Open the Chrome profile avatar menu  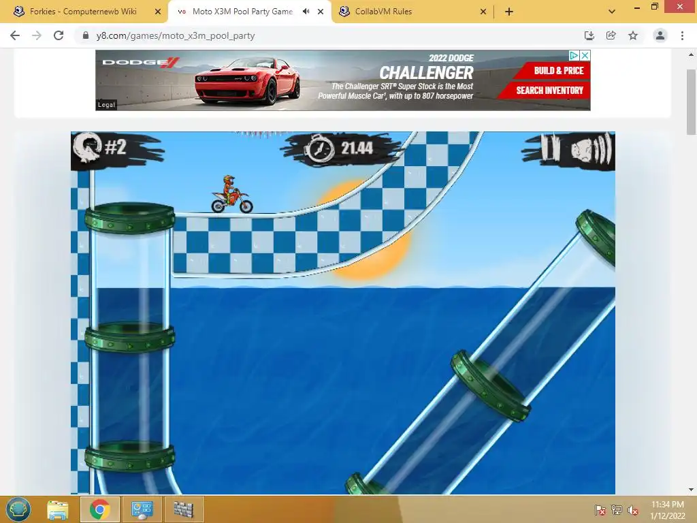pyautogui.click(x=660, y=35)
